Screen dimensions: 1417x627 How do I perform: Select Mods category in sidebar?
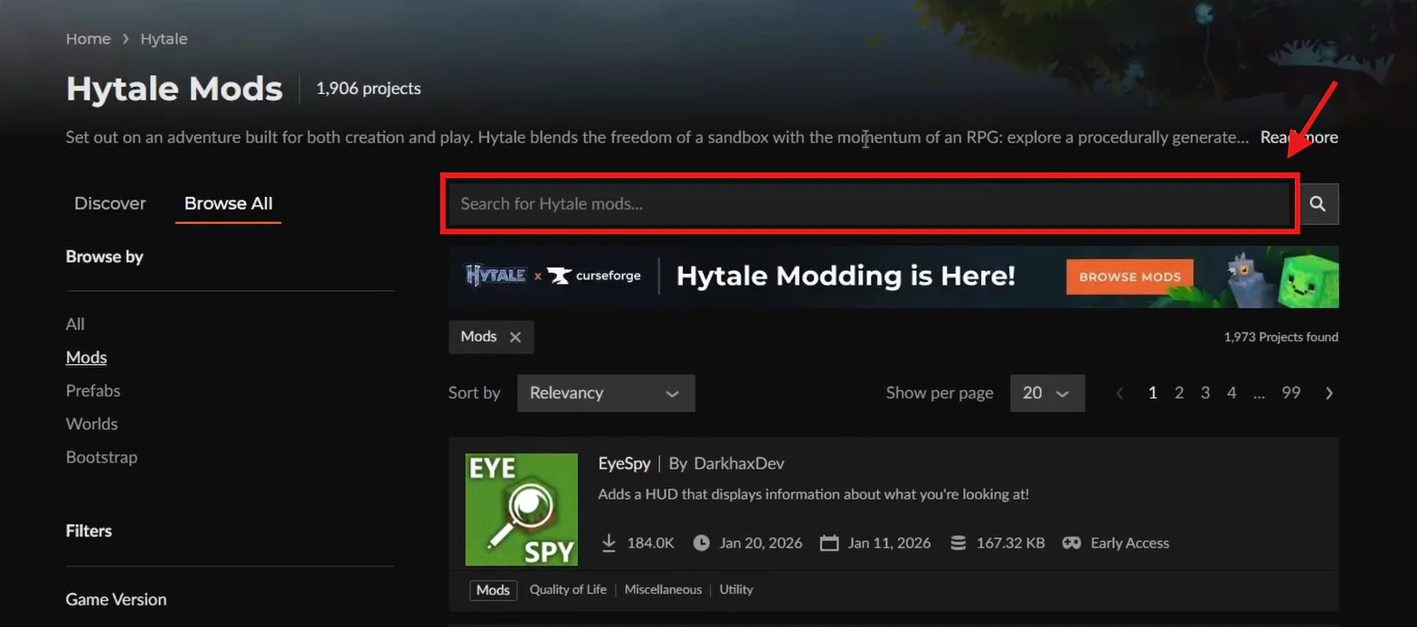[x=87, y=358]
